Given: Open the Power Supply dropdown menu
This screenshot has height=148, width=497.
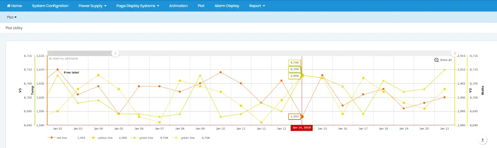Looking at the screenshot, I should (92, 6).
